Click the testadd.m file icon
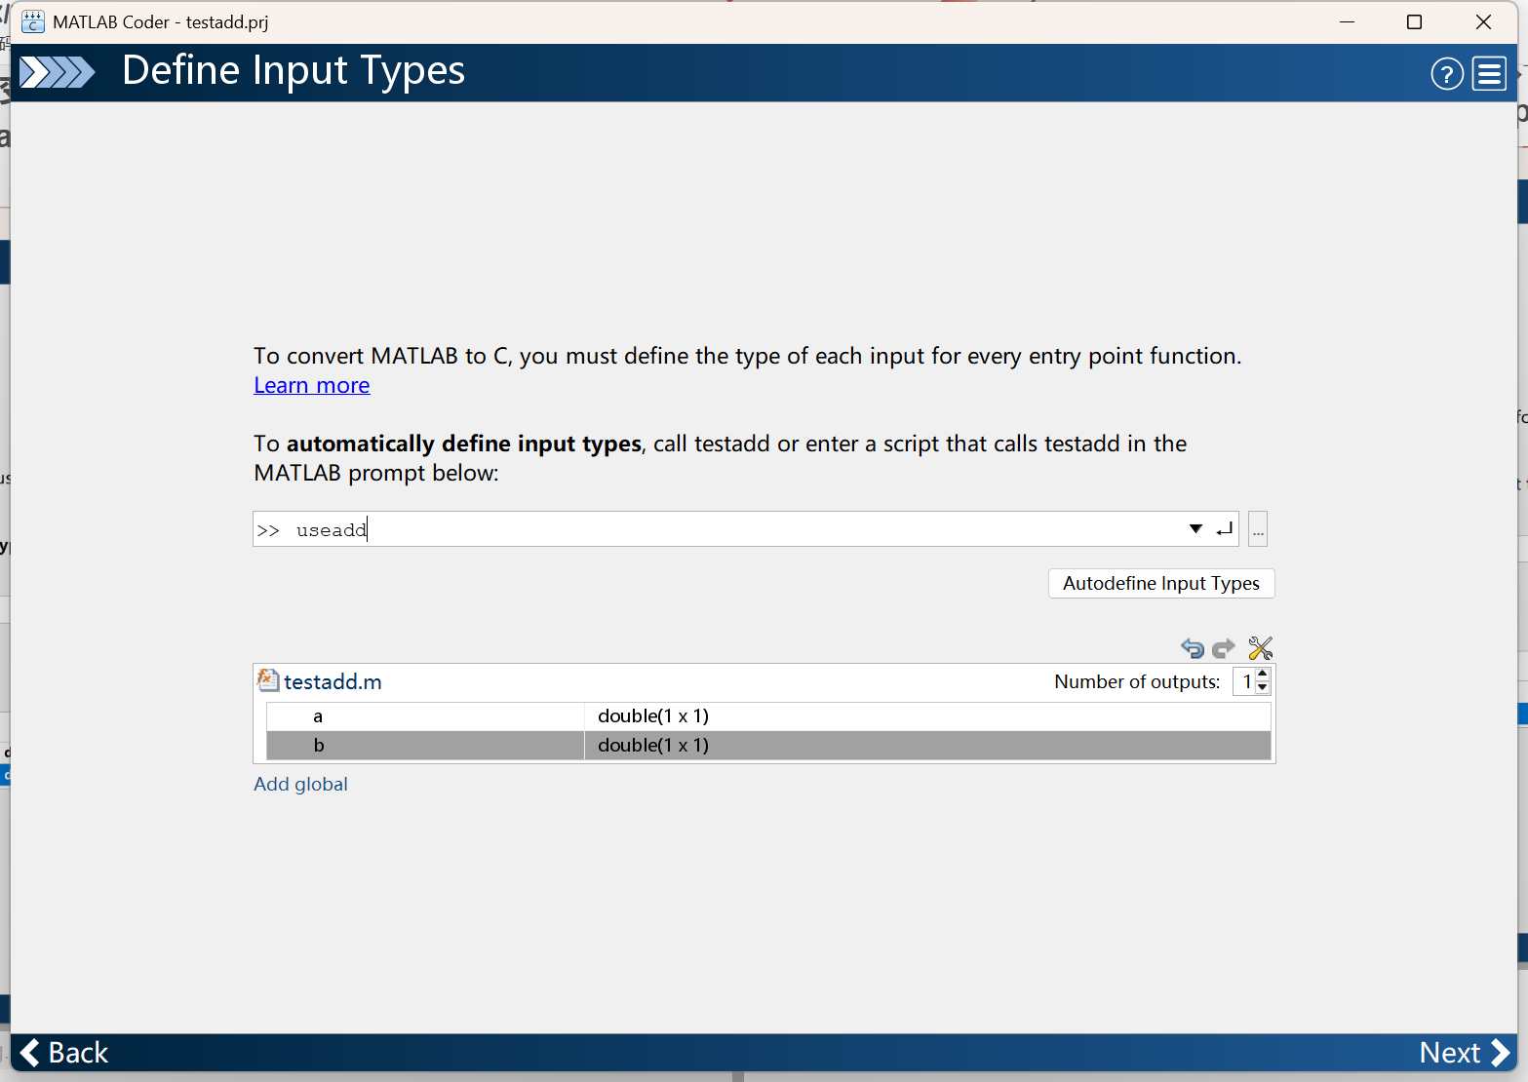The width and height of the screenshot is (1528, 1082). [x=267, y=680]
